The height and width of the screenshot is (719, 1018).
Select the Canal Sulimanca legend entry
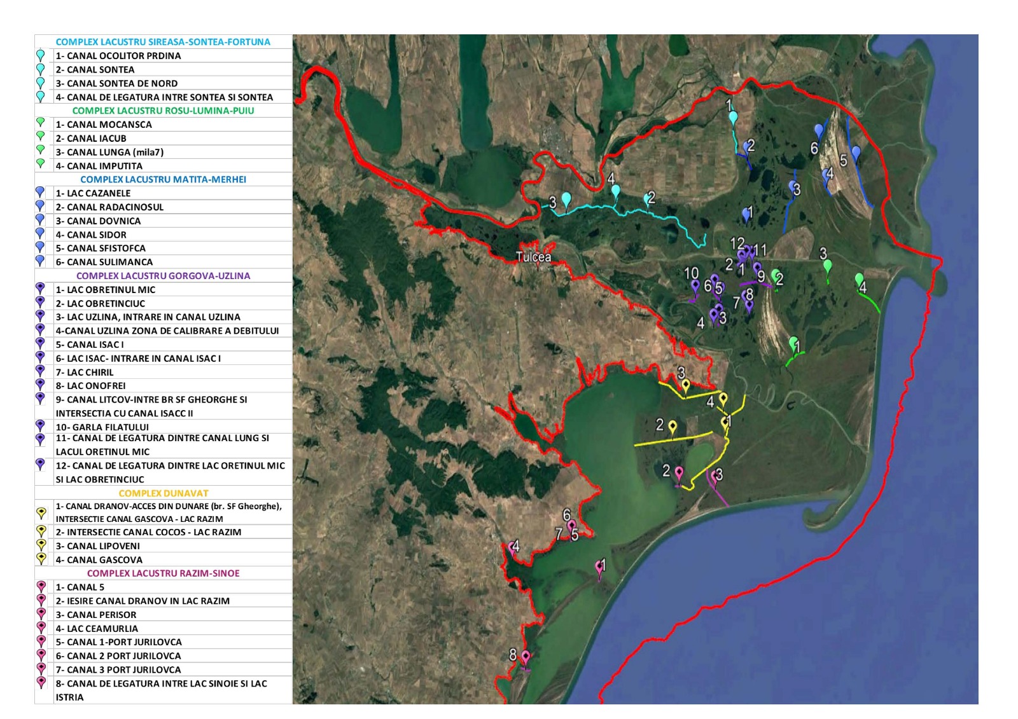pyautogui.click(x=104, y=262)
